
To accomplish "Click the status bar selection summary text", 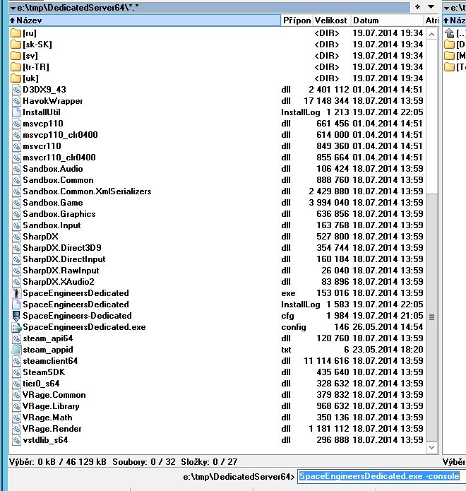I will (x=124, y=461).
